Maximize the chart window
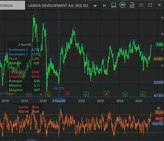Image resolution: width=164 pixels, height=141 pixels. click(150, 5)
